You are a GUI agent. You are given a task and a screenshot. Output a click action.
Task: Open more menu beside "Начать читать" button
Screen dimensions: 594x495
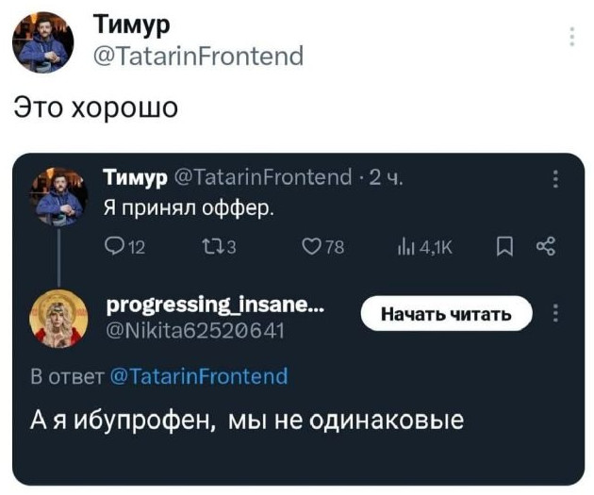point(554,314)
